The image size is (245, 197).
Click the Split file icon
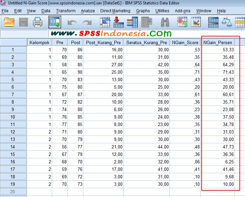click(213, 22)
